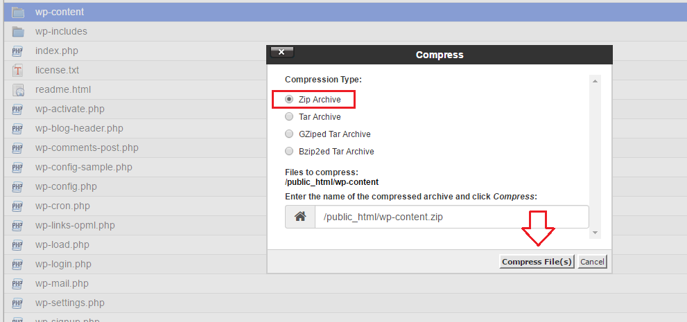
Task: Click the PHP icon beside wp-config-sample.php
Action: (17, 167)
